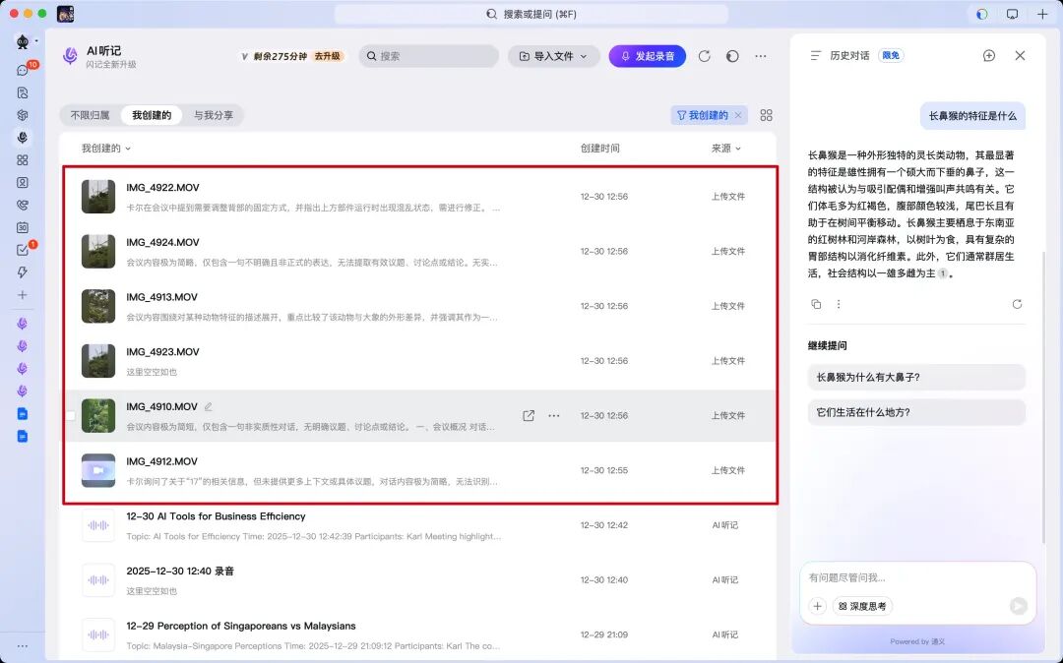Open the chat icon with 10 badge
The width and height of the screenshot is (1063, 663).
(x=22, y=70)
